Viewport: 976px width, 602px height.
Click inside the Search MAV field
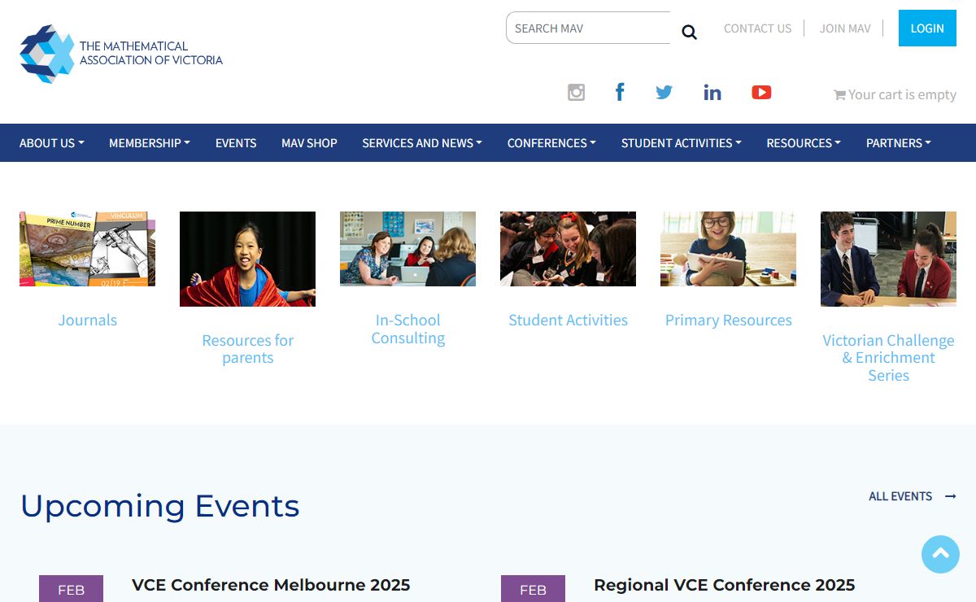click(588, 28)
